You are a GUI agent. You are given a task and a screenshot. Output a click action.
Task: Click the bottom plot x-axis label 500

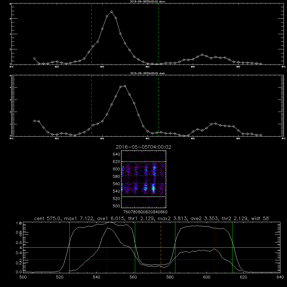pyautogui.click(x=23, y=277)
